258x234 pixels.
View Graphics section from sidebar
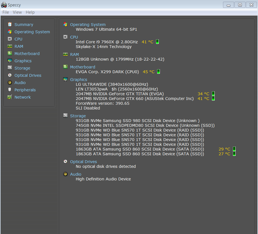click(23, 61)
